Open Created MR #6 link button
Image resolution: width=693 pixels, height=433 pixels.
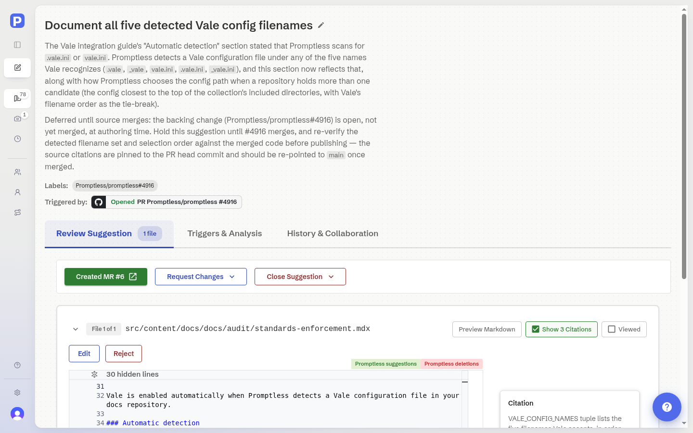(106, 277)
